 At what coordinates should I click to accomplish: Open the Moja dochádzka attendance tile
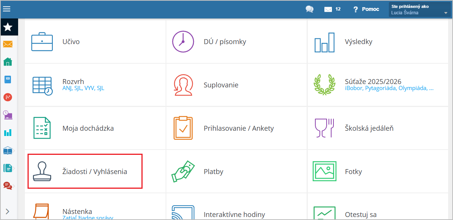pos(88,128)
